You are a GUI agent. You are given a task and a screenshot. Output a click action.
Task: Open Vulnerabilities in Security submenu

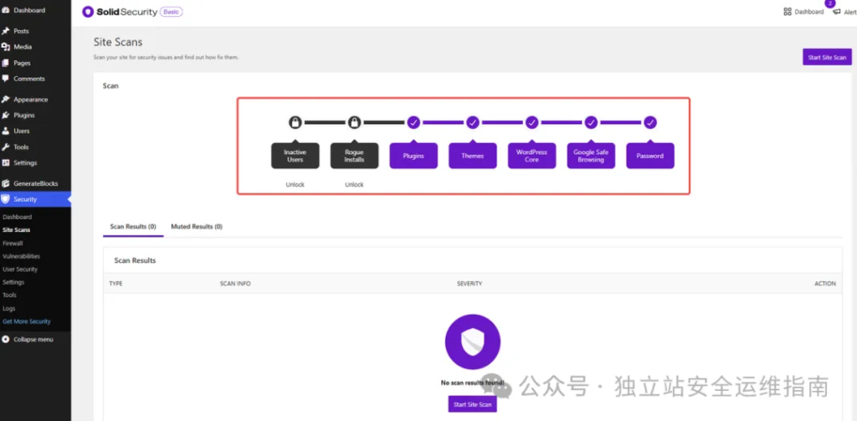[21, 256]
